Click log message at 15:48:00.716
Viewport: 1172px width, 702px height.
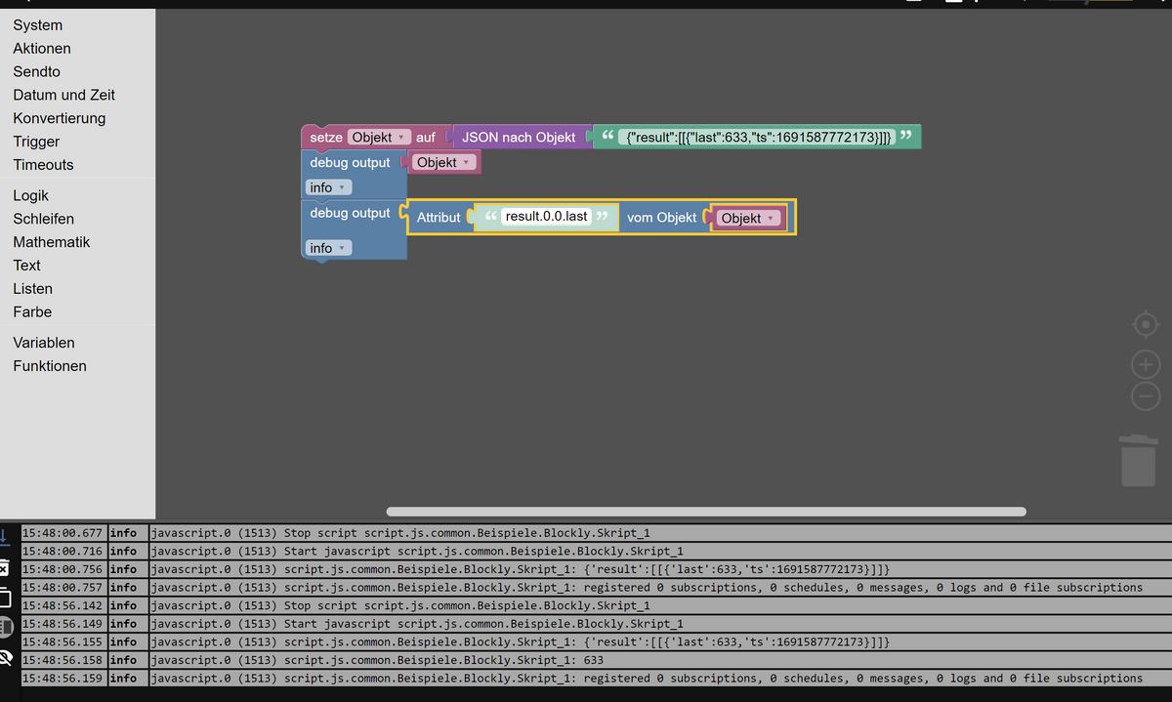point(660,552)
